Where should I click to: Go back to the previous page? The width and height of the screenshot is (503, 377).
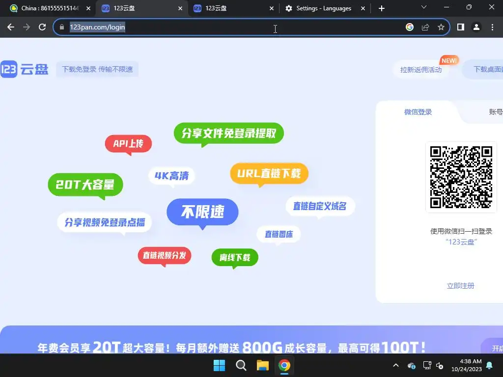click(11, 27)
